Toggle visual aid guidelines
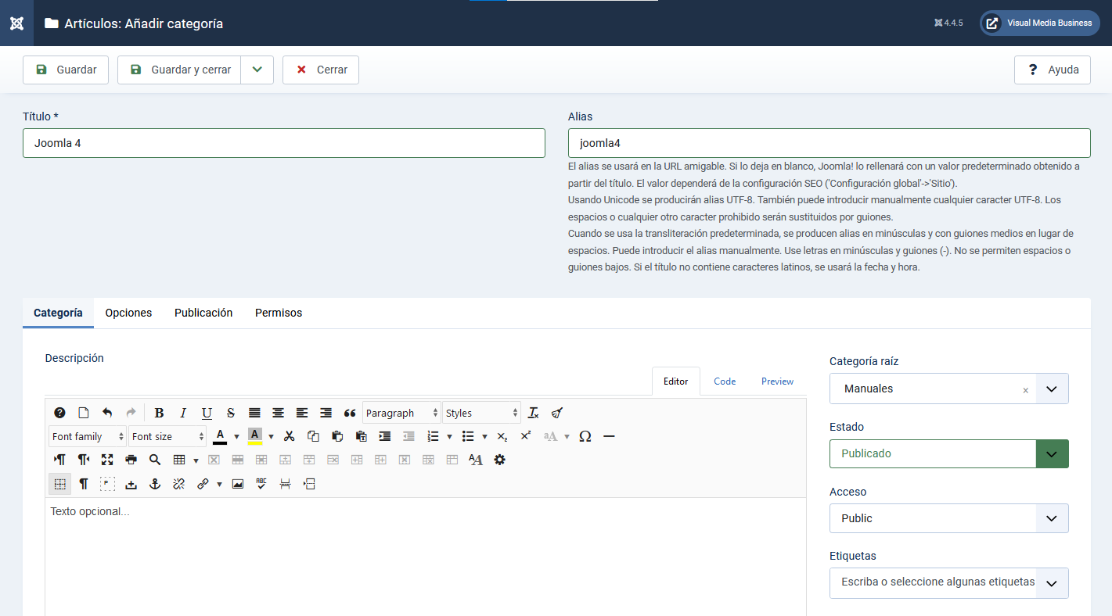Image resolution: width=1112 pixels, height=616 pixels. 59,484
